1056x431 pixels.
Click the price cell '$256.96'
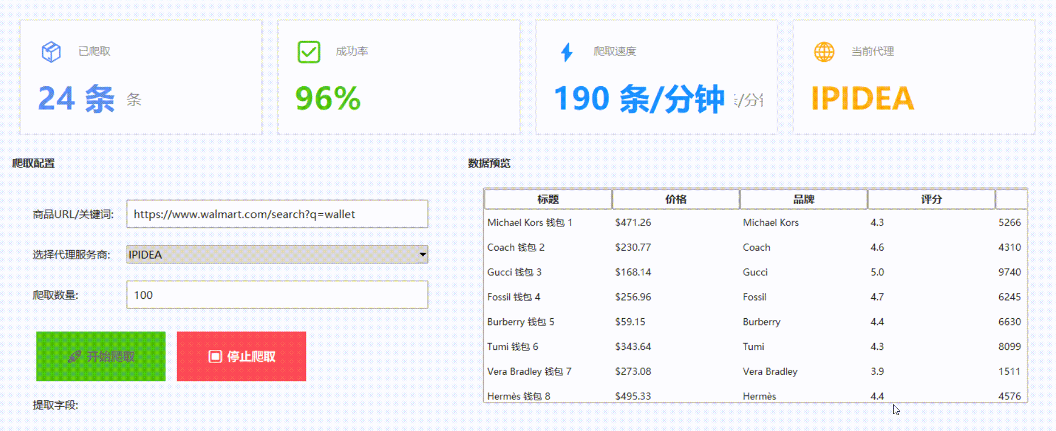coord(633,297)
